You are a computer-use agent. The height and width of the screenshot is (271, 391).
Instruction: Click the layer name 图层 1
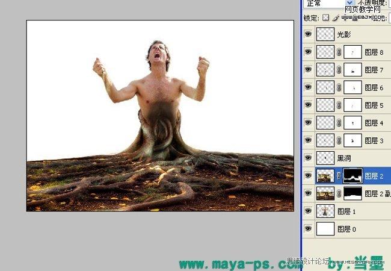346,211
